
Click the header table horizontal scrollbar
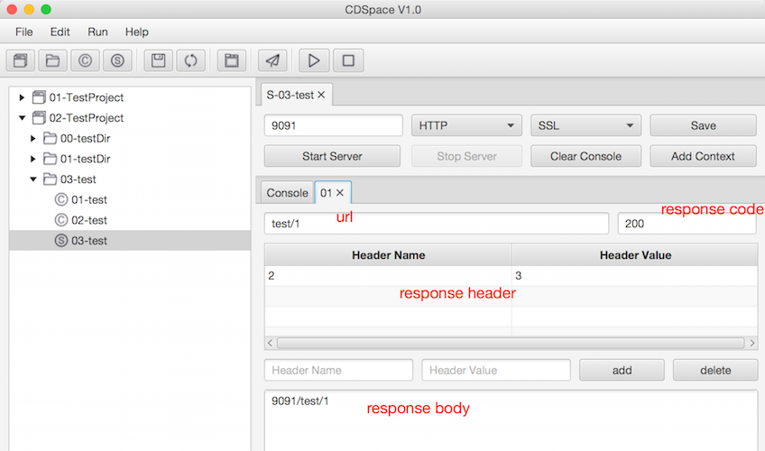click(x=511, y=344)
